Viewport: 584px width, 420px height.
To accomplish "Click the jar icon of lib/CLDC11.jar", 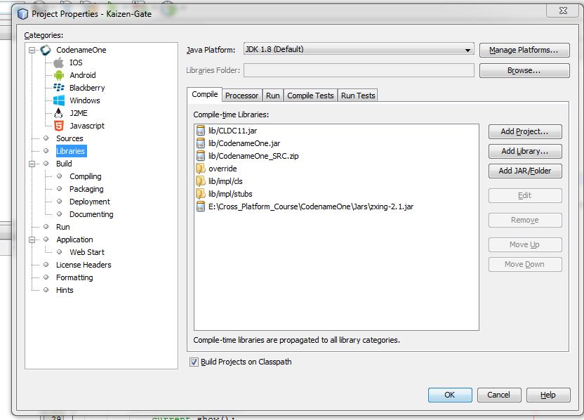I will click(200, 131).
